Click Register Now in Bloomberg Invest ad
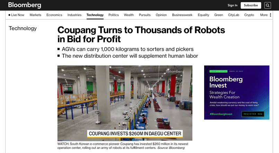The width and height of the screenshot is (279, 153). tap(253, 114)
